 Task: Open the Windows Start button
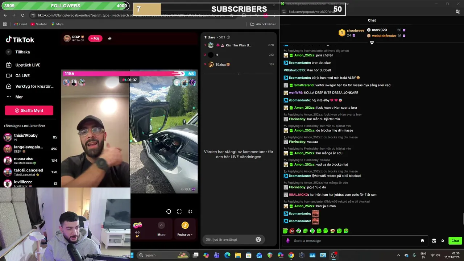(x=132, y=255)
